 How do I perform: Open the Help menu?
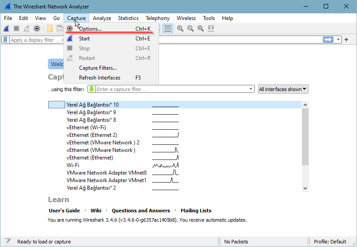[227, 18]
